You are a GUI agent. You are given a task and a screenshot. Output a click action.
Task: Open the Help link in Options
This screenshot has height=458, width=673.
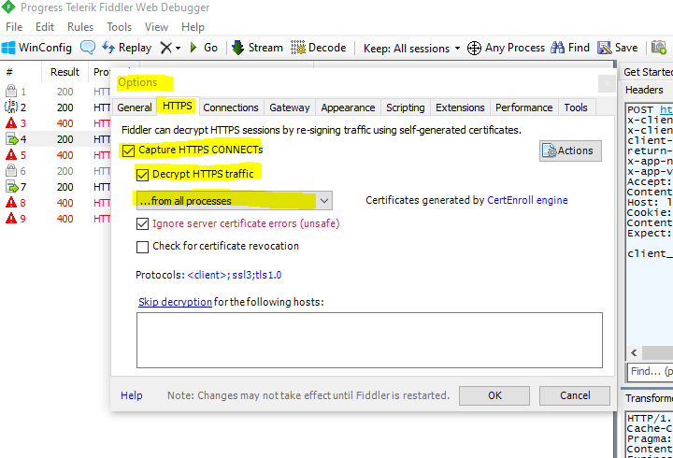pyautogui.click(x=132, y=395)
